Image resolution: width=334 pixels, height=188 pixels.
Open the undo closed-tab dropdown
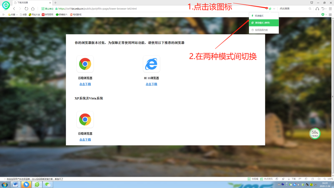click(326, 9)
